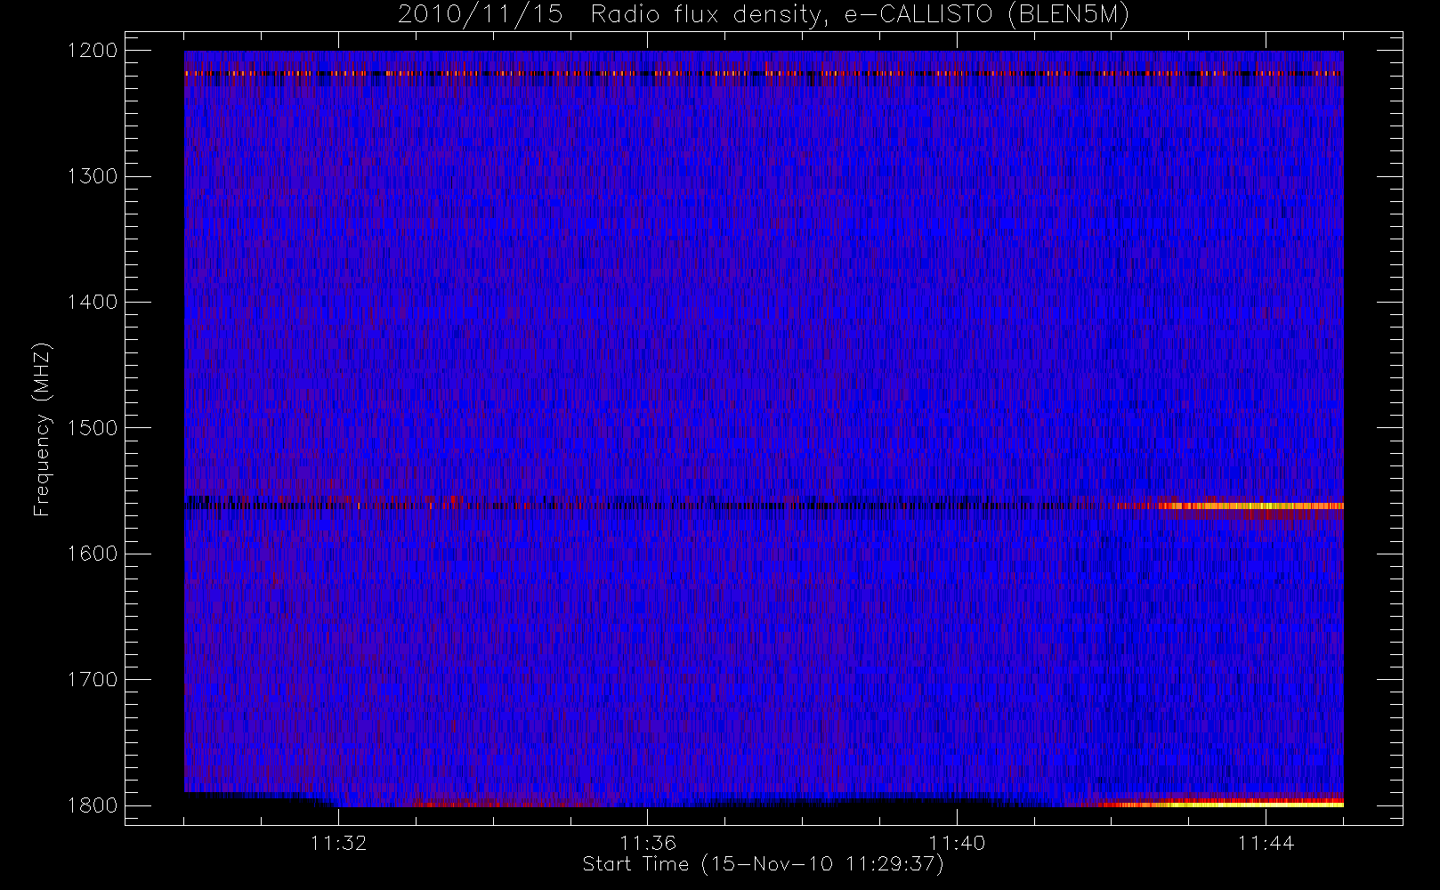Select the 1300 frequency tick label

(x=93, y=176)
